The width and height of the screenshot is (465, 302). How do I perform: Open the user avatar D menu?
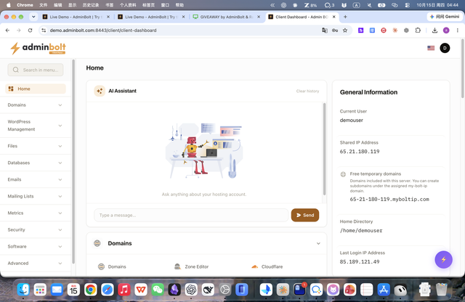pos(445,48)
